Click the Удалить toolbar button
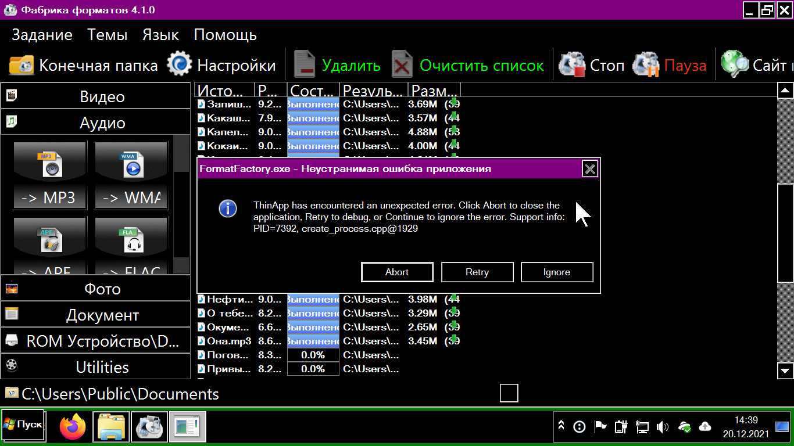794x446 pixels. coord(337,66)
